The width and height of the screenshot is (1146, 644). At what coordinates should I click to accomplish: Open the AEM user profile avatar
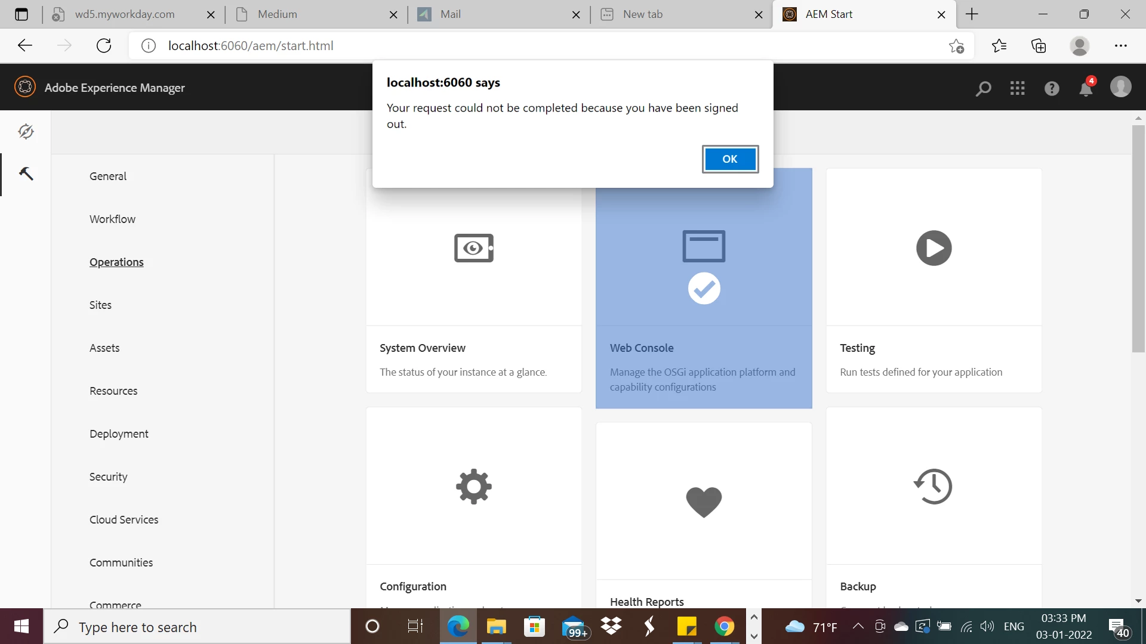1120,87
